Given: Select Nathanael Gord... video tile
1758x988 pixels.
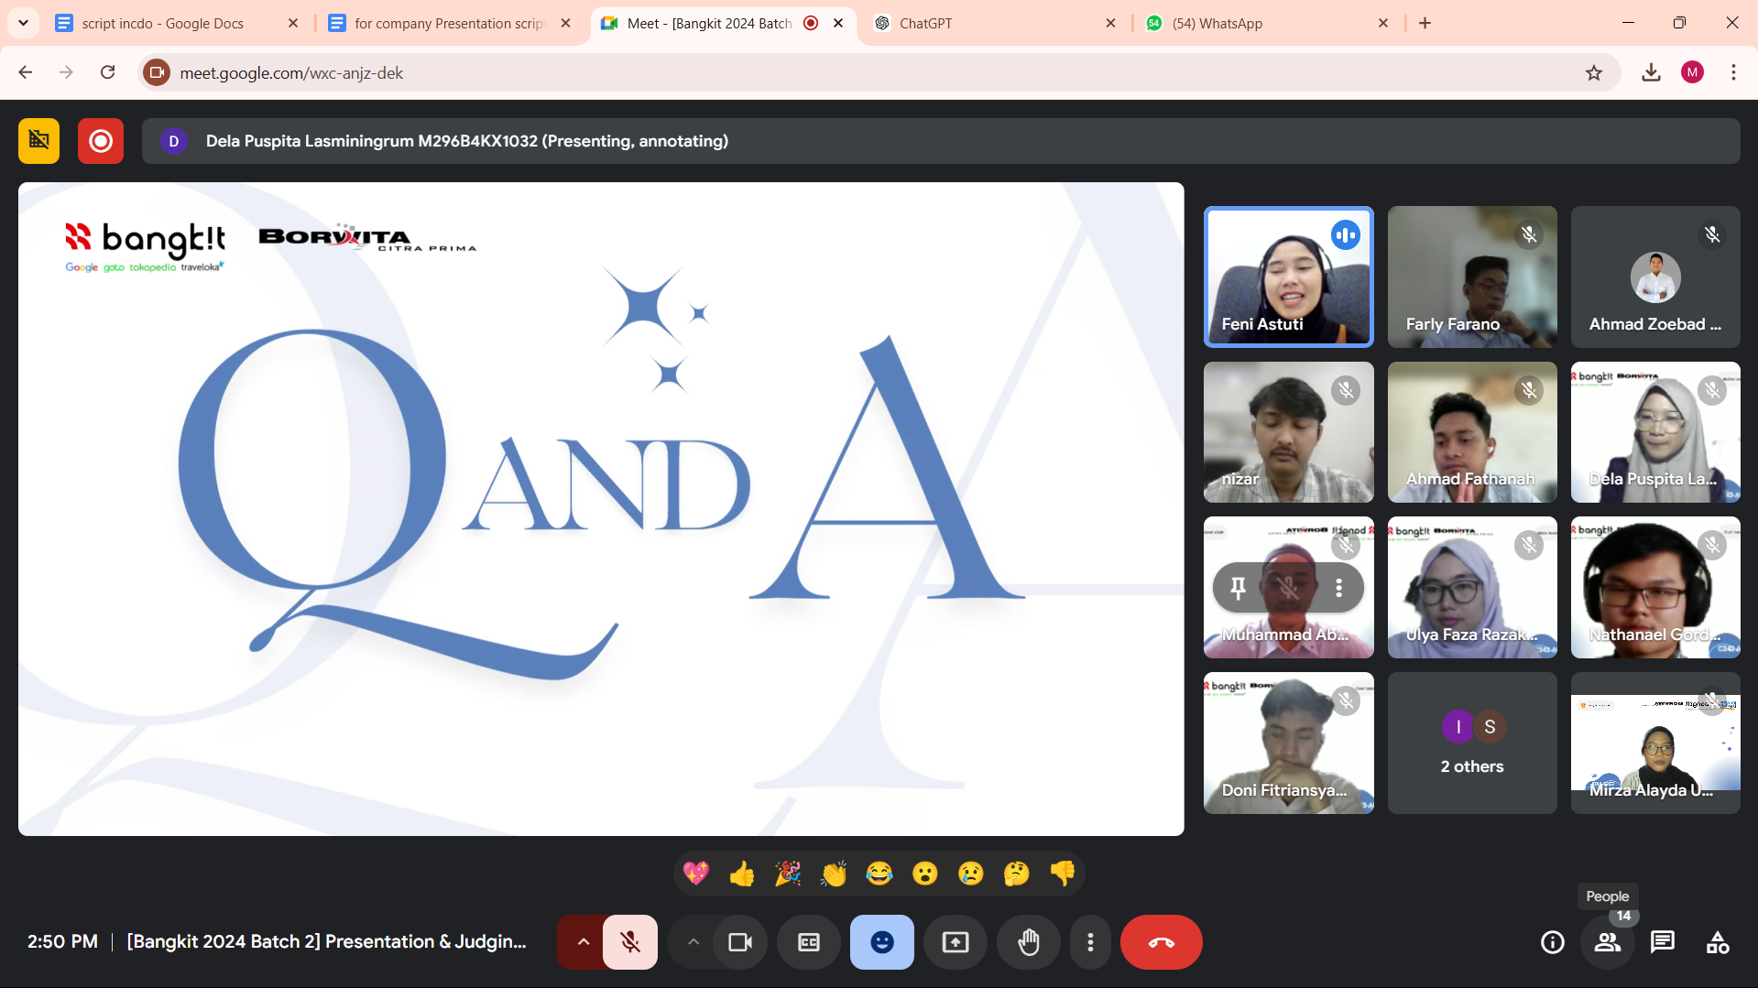Looking at the screenshot, I should [x=1655, y=588].
